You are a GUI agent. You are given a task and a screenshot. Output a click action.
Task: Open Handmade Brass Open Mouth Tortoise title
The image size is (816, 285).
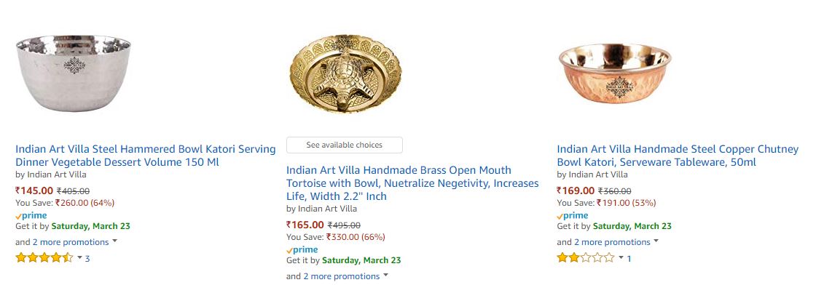tap(412, 183)
